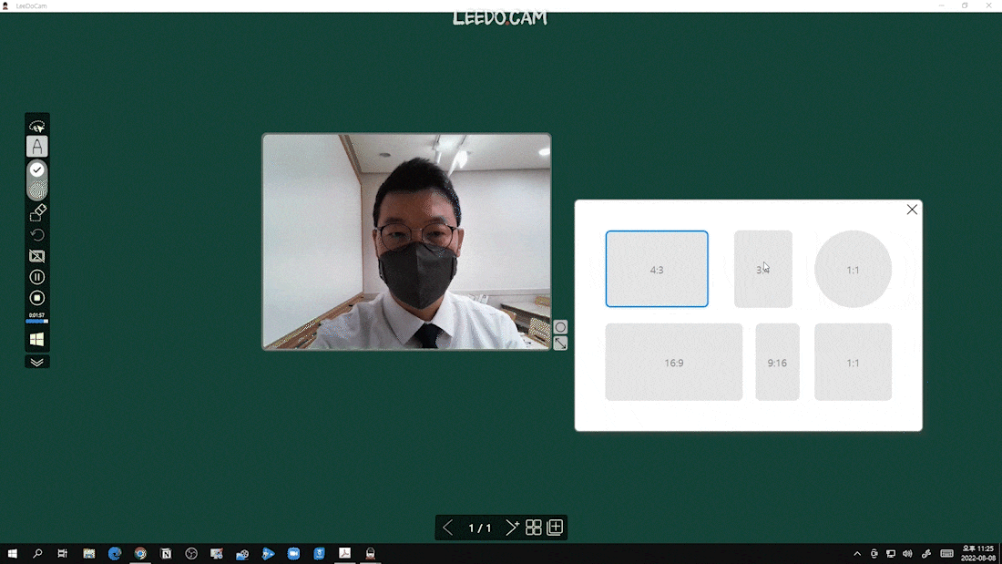Turn off the camera with crossed-out icon
Image resolution: width=1002 pixels, height=564 pixels.
pyautogui.click(x=37, y=256)
